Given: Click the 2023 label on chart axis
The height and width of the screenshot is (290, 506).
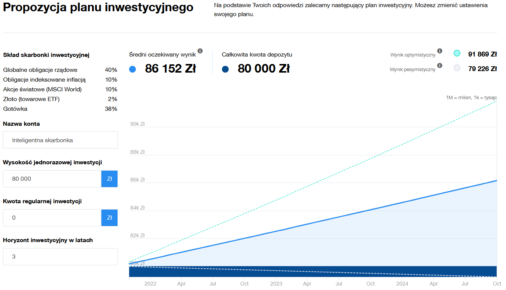Looking at the screenshot, I should coord(276,284).
